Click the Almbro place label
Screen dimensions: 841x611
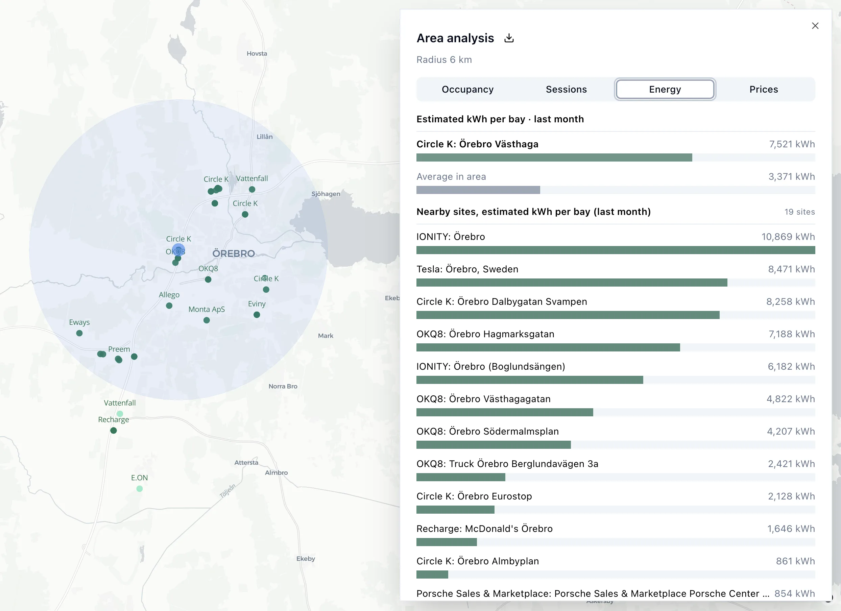pyautogui.click(x=276, y=473)
